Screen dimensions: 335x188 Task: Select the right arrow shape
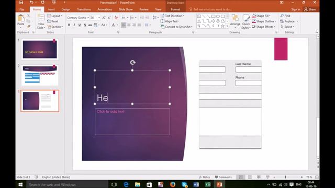(213, 21)
